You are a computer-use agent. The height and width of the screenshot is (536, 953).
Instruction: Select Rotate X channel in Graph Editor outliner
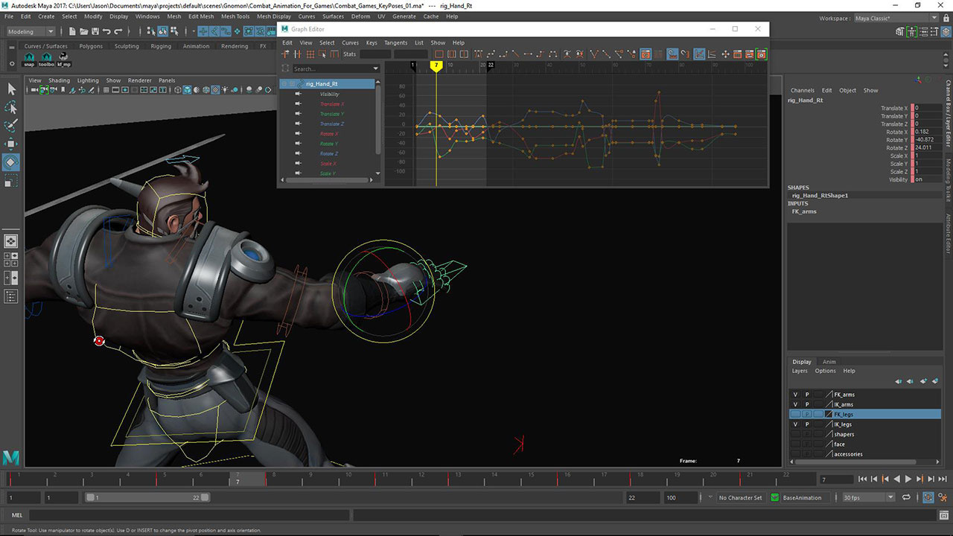click(x=329, y=134)
